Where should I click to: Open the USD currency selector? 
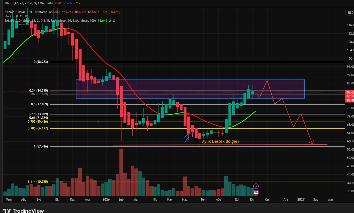click(x=350, y=12)
